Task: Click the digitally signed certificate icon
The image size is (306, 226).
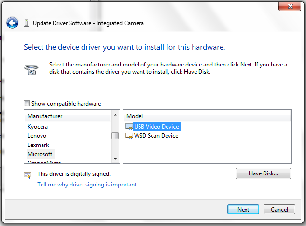Action: tap(28, 175)
